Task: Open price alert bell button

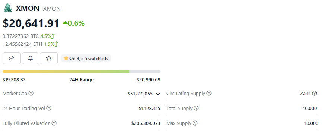Action: coord(30,58)
